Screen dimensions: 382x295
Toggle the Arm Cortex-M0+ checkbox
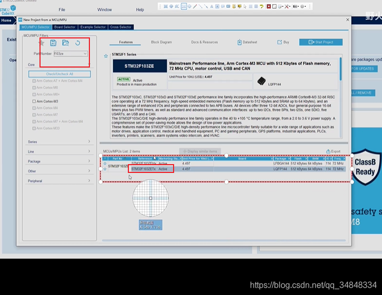(34, 95)
